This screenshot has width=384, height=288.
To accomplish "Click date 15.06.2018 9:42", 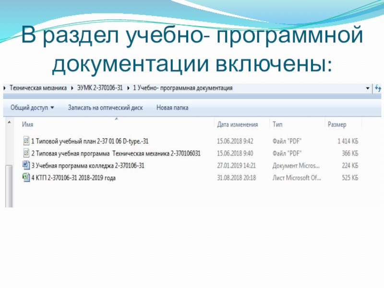I will (x=235, y=141).
